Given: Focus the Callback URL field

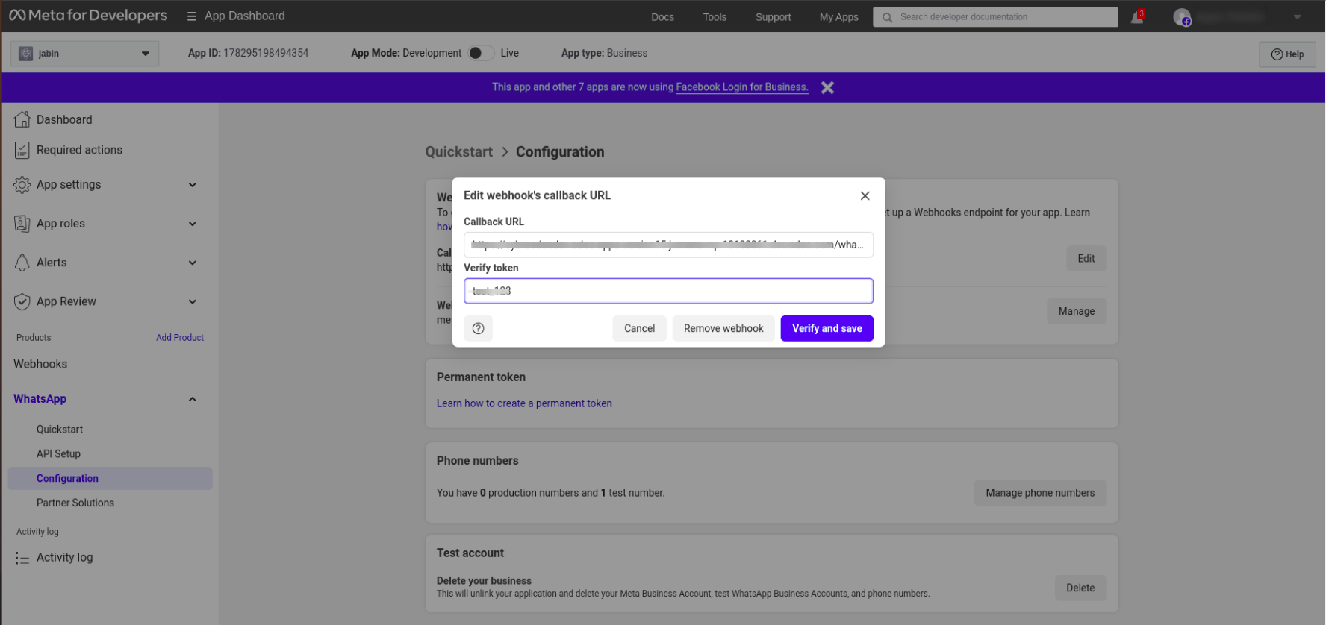Looking at the screenshot, I should click(668, 245).
